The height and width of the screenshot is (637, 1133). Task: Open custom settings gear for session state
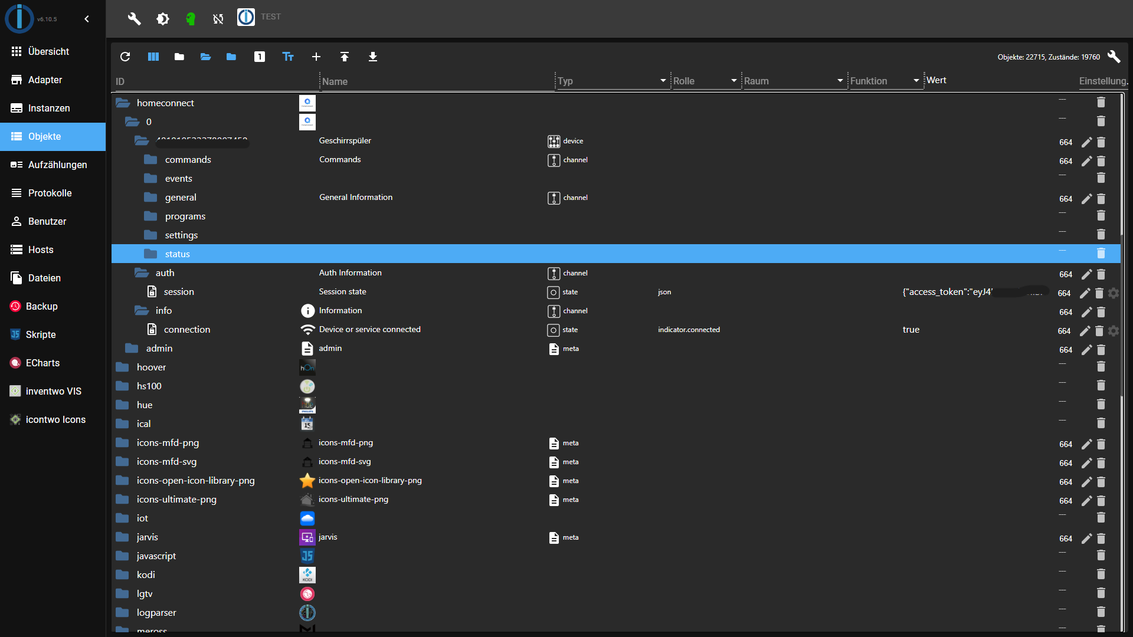1114,293
